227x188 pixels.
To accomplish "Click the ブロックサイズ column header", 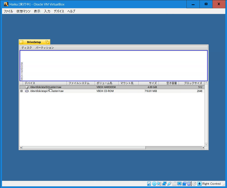I will tap(191, 83).
